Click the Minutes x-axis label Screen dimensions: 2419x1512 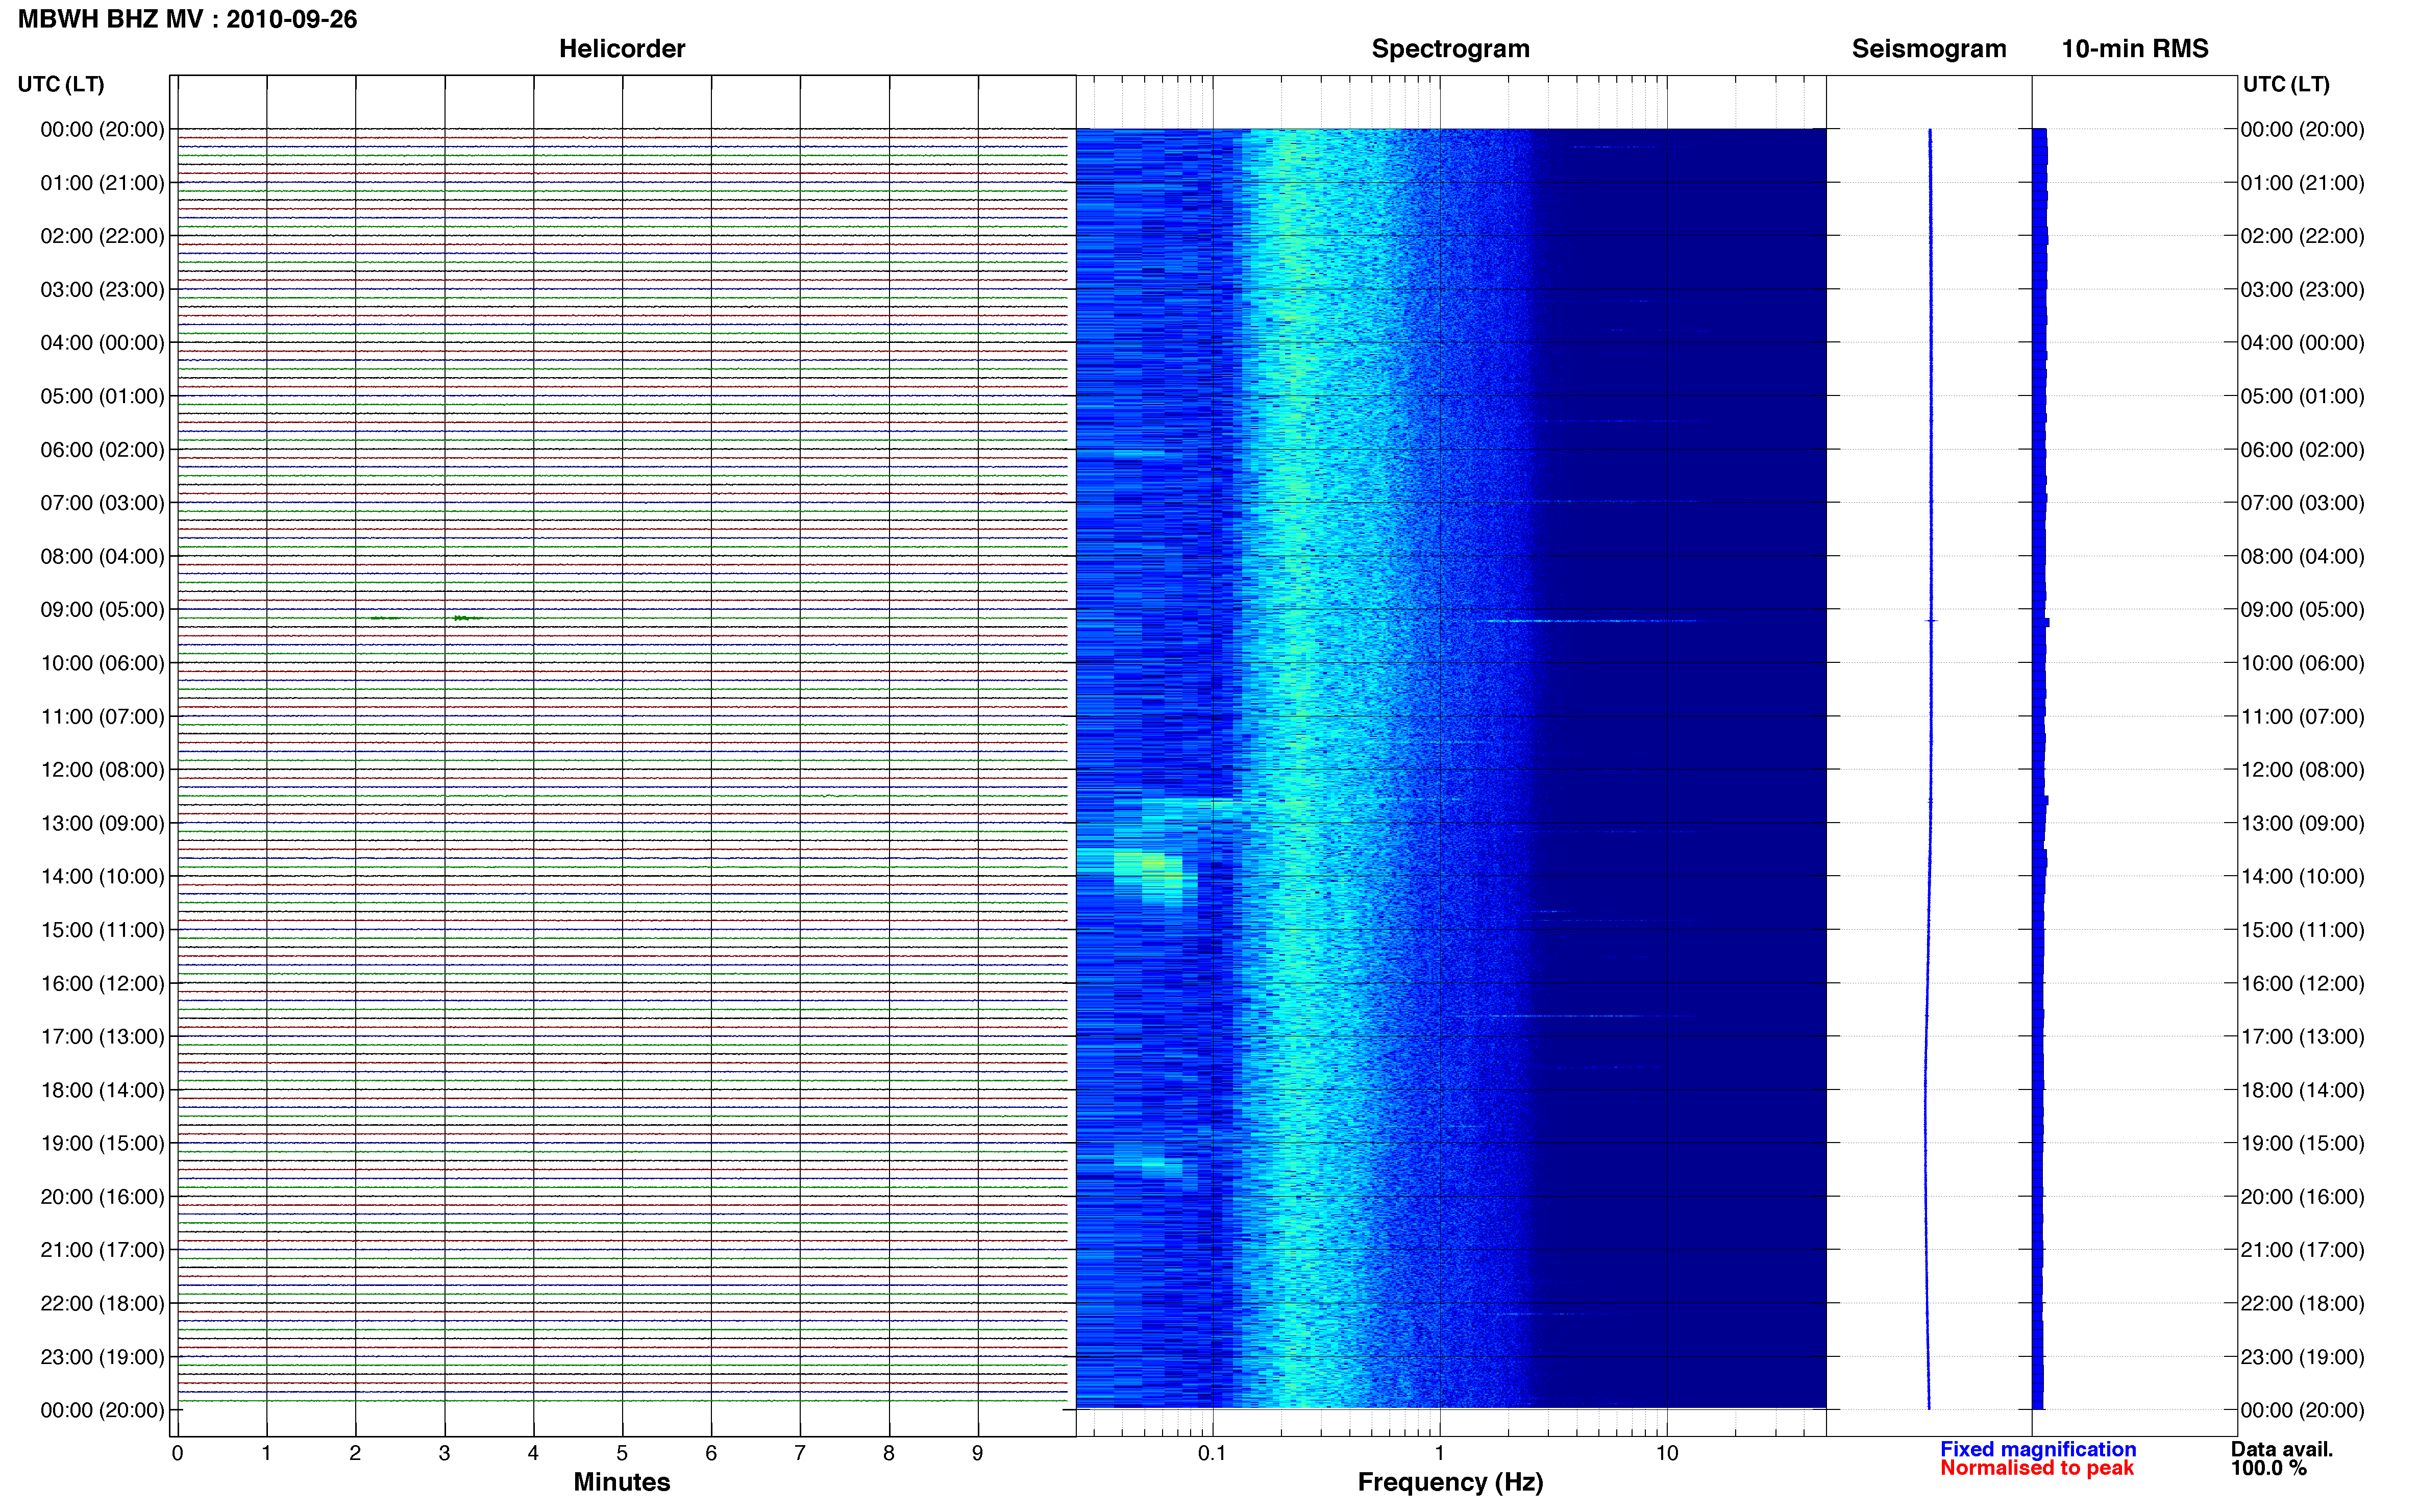pyautogui.click(x=621, y=1482)
